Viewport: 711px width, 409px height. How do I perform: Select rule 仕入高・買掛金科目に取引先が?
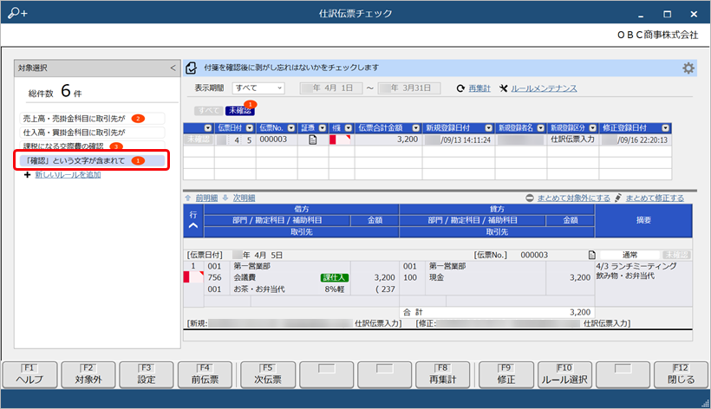[x=92, y=133]
